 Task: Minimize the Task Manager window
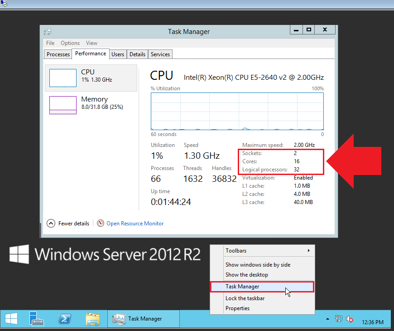coord(296,29)
